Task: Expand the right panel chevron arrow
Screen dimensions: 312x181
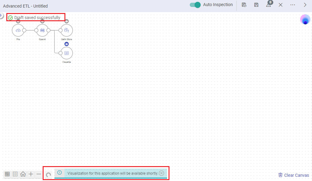Action: 305,5
